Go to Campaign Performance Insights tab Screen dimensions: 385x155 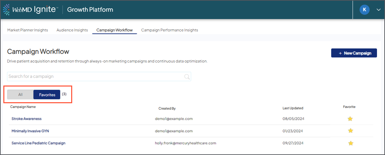(169, 30)
